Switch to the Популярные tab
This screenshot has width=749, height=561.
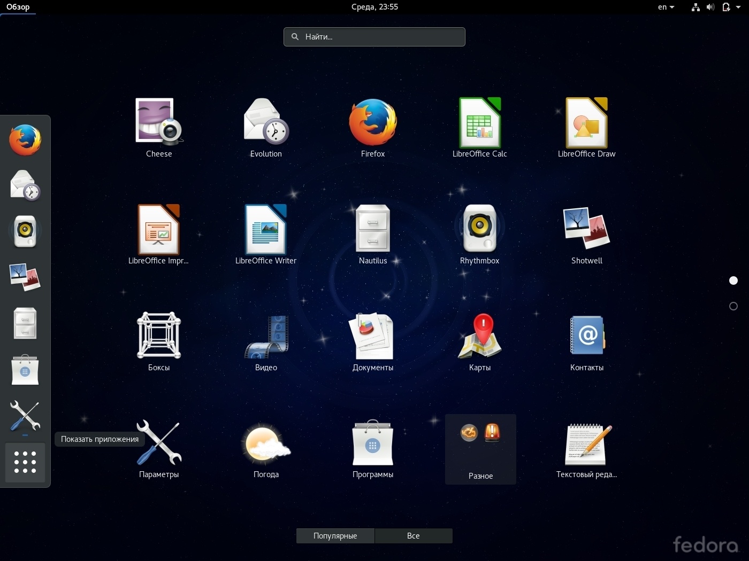click(x=335, y=536)
